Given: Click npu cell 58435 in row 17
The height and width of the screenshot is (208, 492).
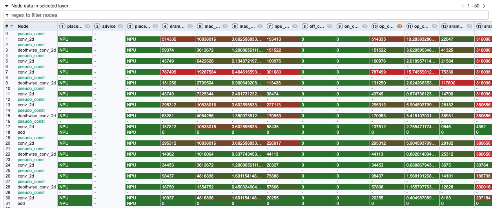Looking at the screenshot, I should click(282, 127).
